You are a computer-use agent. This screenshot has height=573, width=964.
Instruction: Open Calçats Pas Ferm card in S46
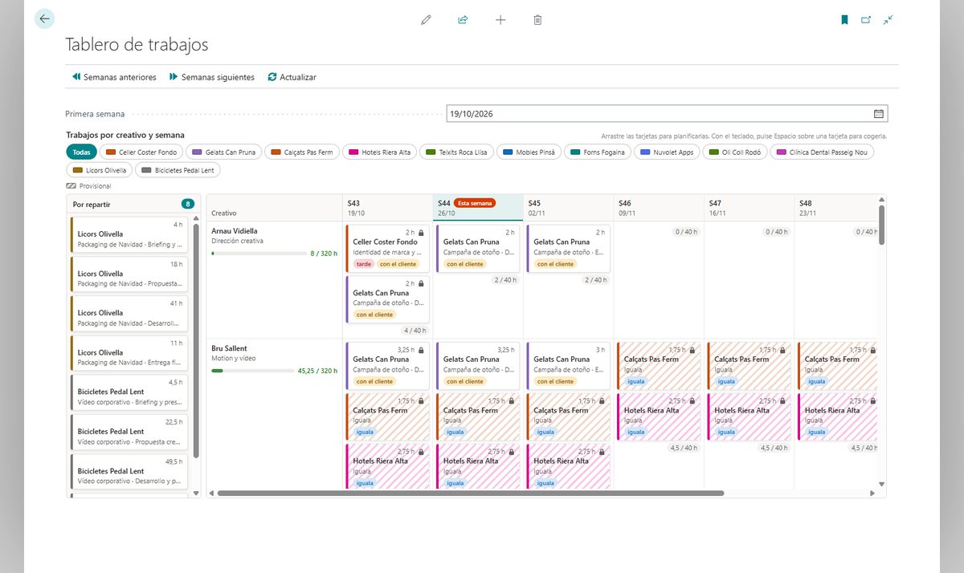[659, 366]
